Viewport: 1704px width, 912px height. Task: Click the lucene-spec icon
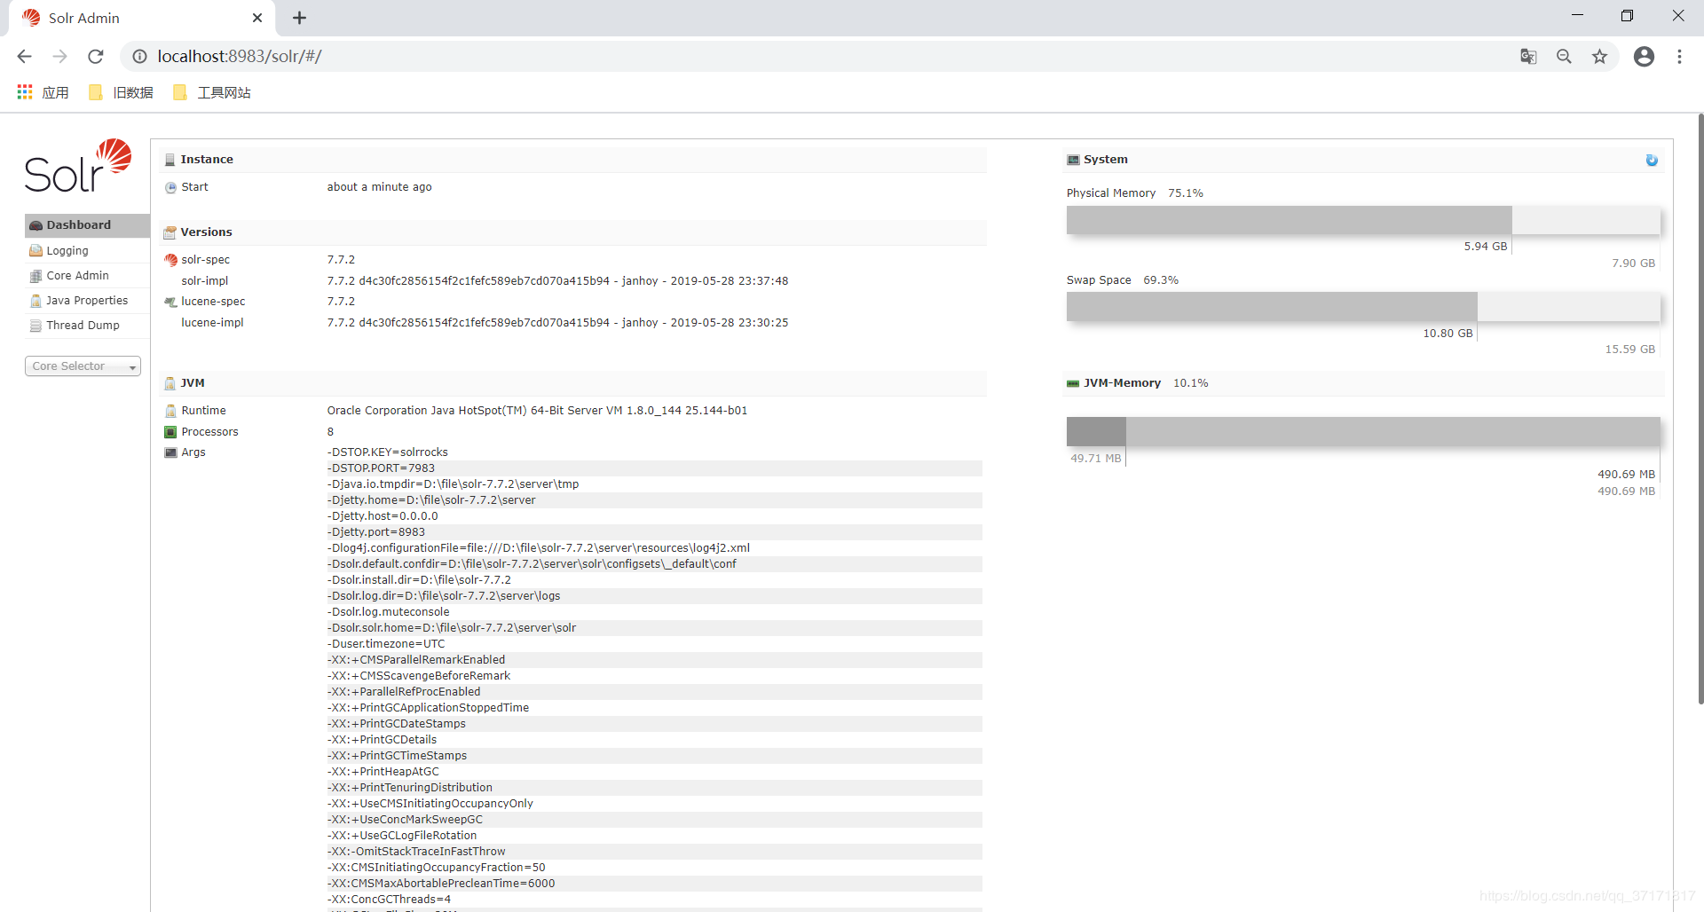pos(170,302)
